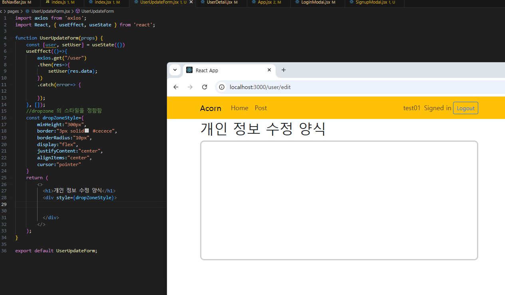
Task: Click 'setUser(res.data);' in the code
Action: pyautogui.click(x=73, y=71)
